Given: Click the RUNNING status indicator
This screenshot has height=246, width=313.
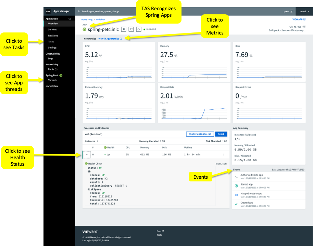Looking at the screenshot, I should (x=150, y=29).
